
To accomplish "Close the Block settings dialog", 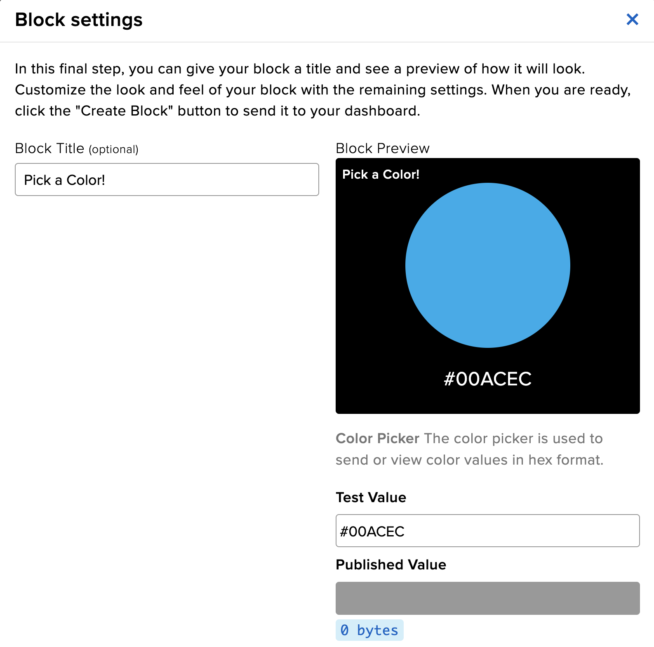I will coord(632,19).
